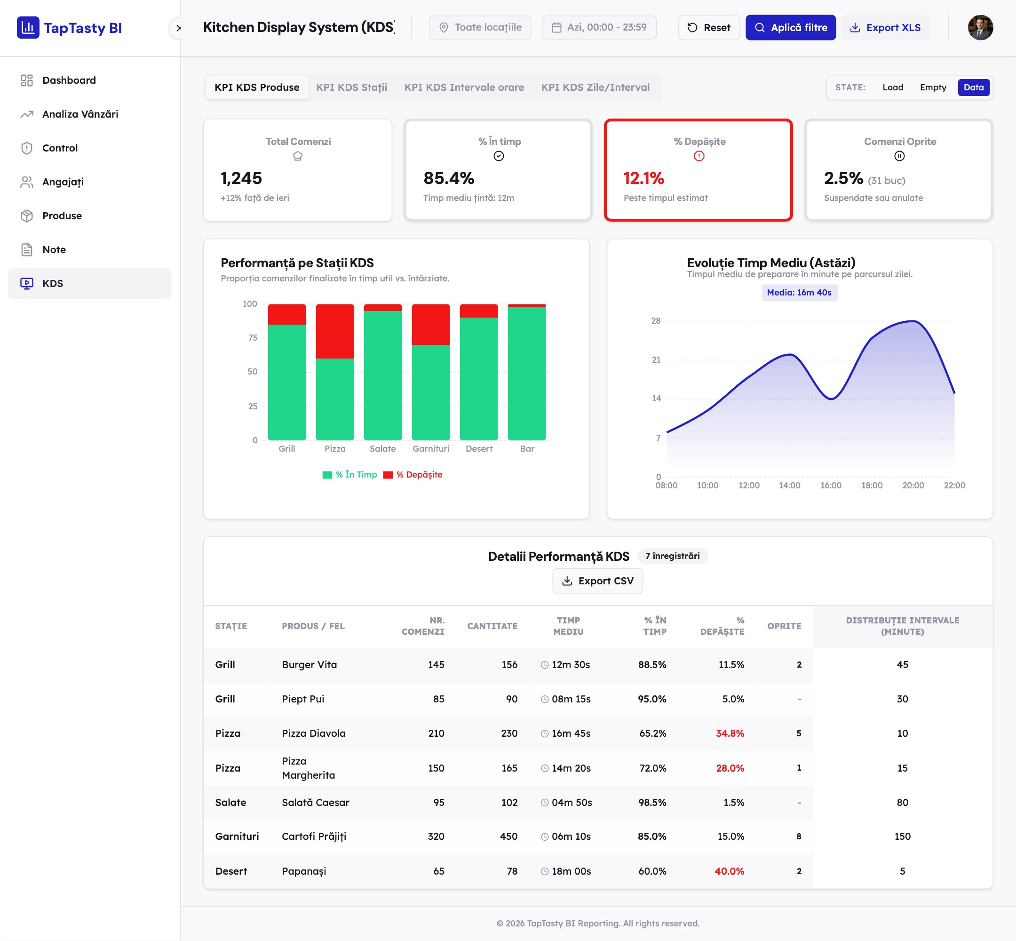The height and width of the screenshot is (941, 1016).
Task: Switch to KPI KDS Stații tab
Action: pyautogui.click(x=351, y=88)
